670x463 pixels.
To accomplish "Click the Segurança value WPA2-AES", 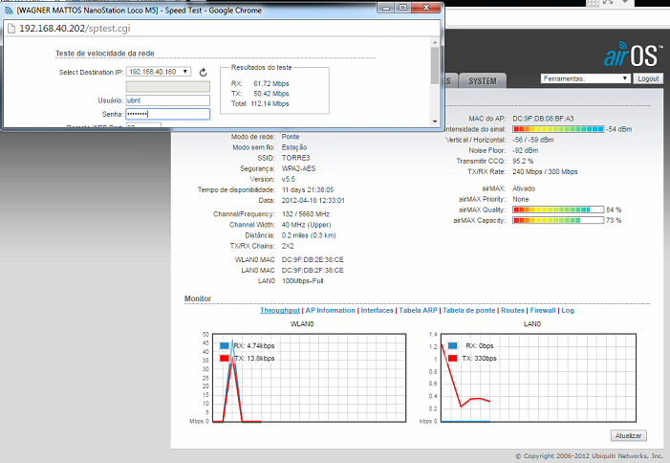I will pos(298,168).
